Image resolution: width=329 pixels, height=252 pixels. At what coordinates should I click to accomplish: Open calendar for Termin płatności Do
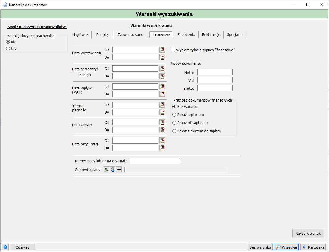click(x=162, y=112)
